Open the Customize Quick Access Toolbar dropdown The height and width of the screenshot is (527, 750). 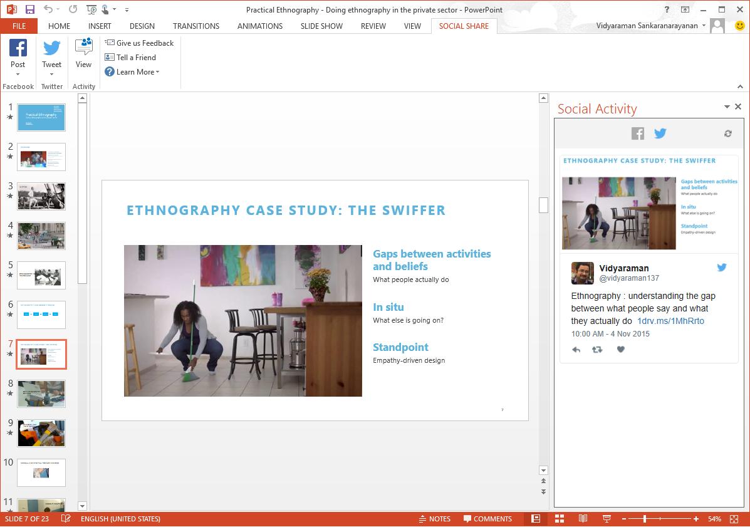click(127, 9)
